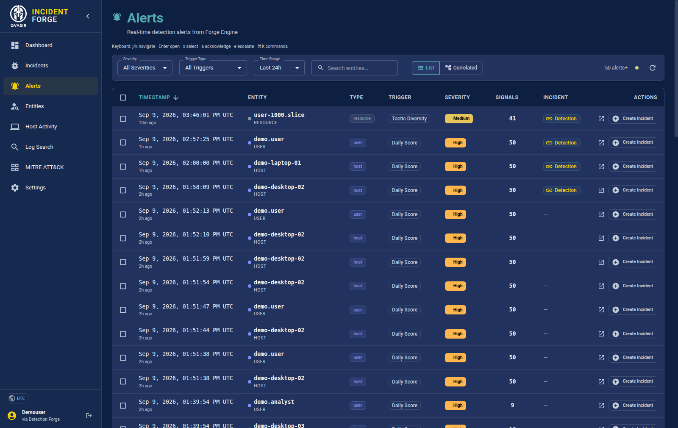678x428 pixels.
Task: Click the live status dot near 50 alerts+
Action: [637, 68]
